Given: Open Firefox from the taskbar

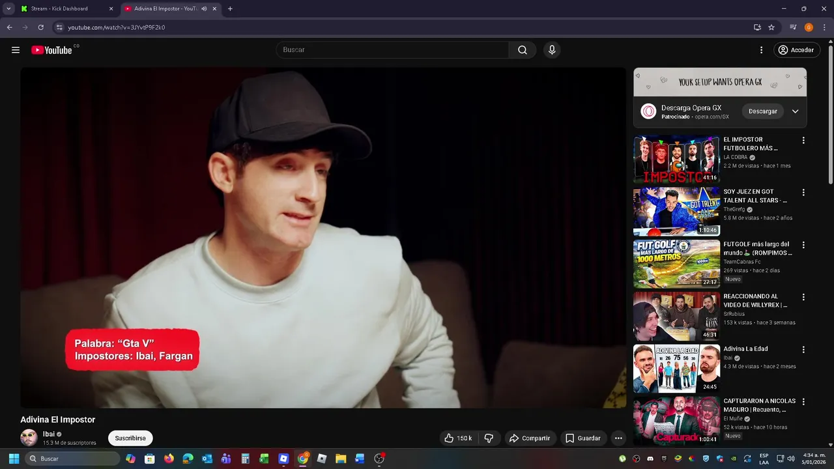Looking at the screenshot, I should 169,459.
